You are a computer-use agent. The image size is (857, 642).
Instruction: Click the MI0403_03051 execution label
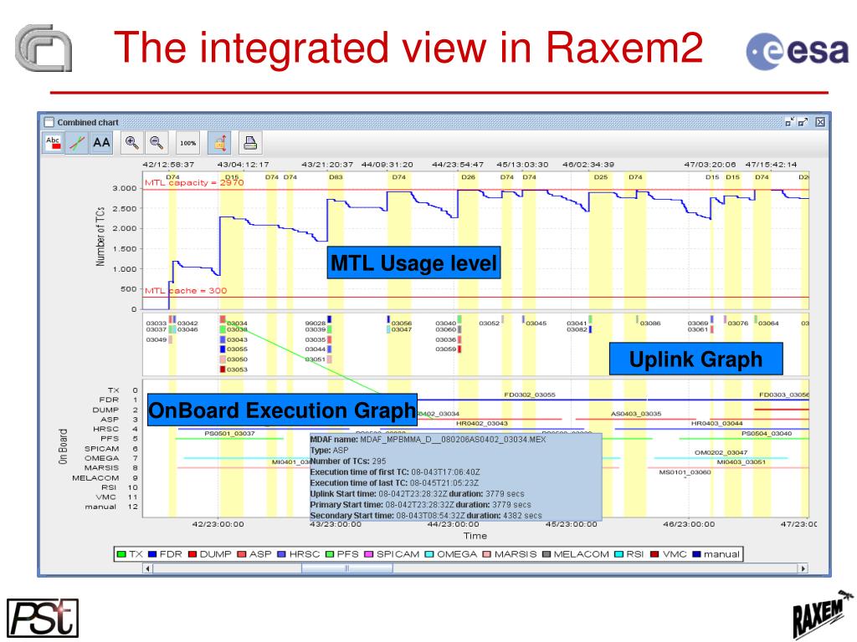[x=742, y=461]
